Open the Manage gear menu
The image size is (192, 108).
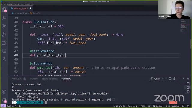click(x=4, y=100)
